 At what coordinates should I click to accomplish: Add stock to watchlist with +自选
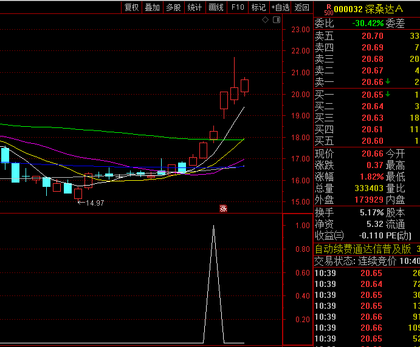280,7
